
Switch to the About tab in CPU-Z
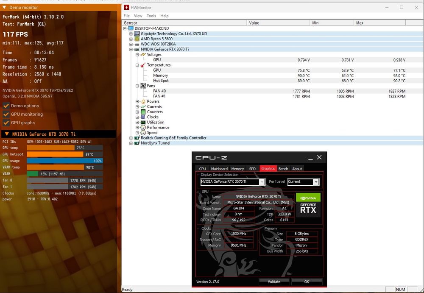[x=297, y=169]
